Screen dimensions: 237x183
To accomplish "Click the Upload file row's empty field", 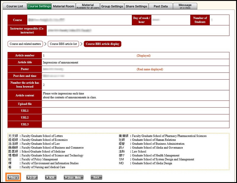I will click(135, 104).
